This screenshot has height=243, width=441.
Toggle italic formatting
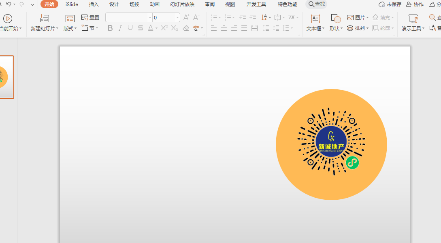120,28
